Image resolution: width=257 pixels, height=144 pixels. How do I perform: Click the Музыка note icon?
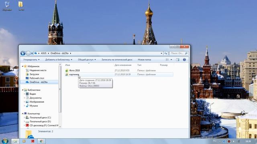[x=27, y=106]
